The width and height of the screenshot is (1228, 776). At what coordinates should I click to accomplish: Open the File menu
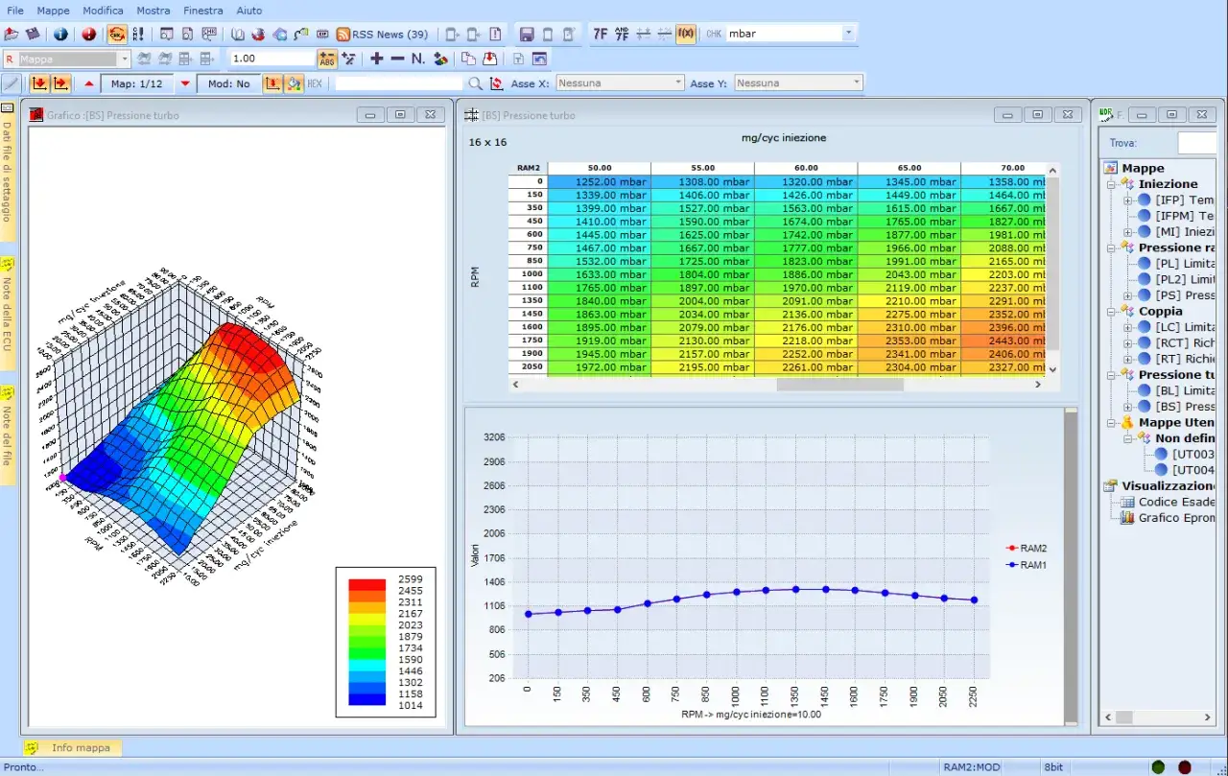15,11
